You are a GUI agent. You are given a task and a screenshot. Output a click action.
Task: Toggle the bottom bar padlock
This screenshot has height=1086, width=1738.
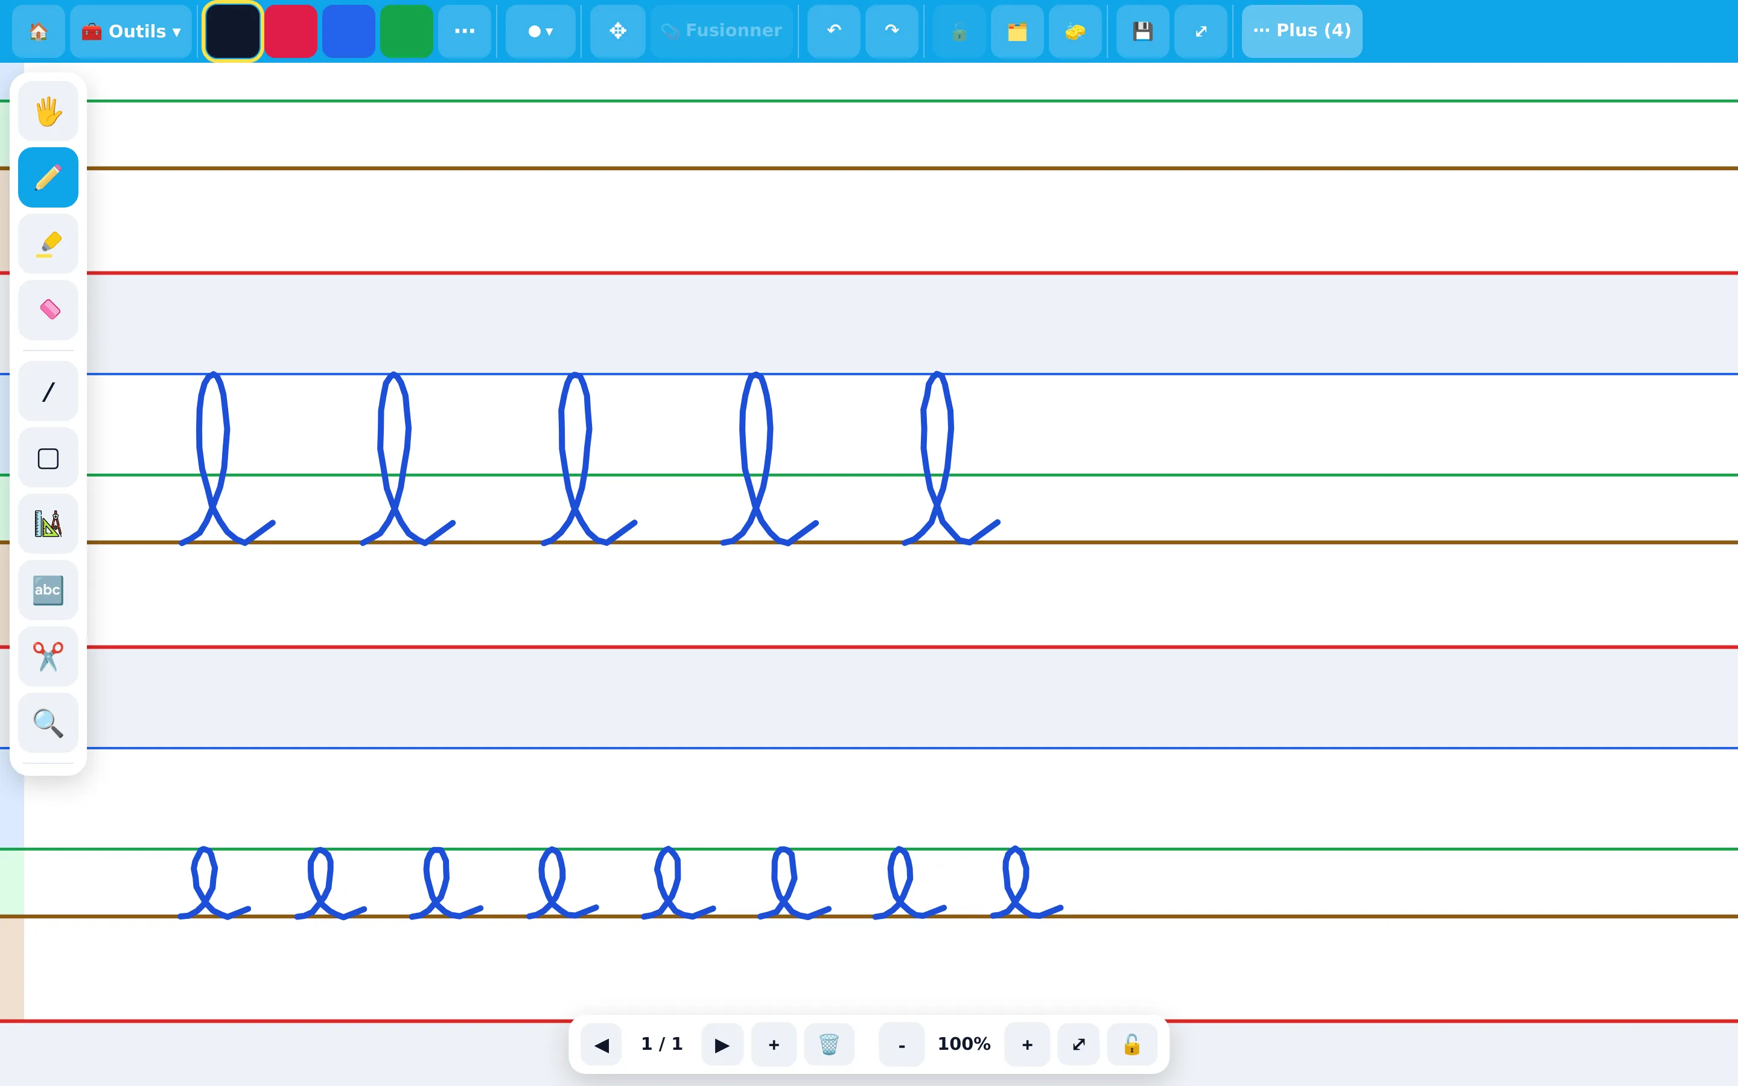click(1132, 1044)
